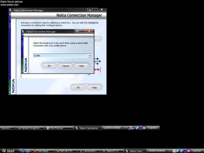Screen dimensions: 204x153
Task: Open the My Pictures taskbar button
Action: click(x=59, y=128)
